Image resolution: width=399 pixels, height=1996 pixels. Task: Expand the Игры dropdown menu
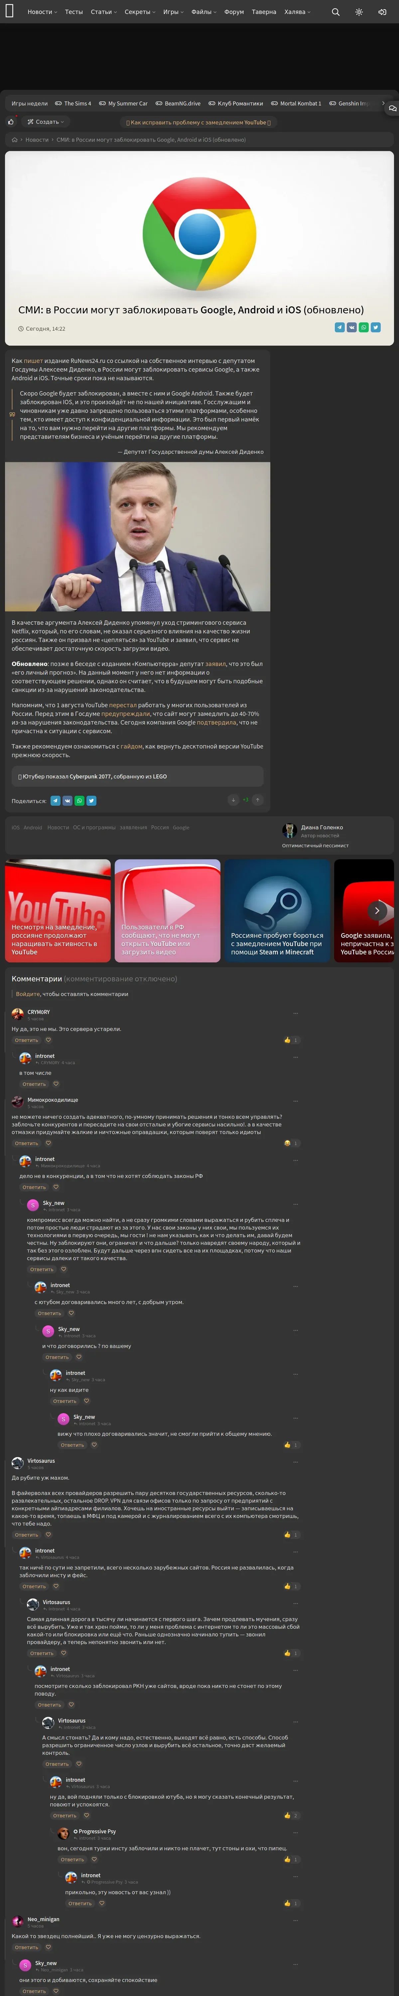tap(173, 12)
